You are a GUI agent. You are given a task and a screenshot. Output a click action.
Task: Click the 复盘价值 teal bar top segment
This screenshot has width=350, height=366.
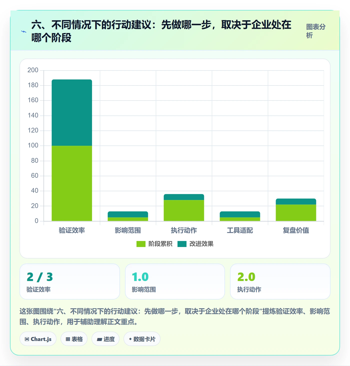pos(296,201)
